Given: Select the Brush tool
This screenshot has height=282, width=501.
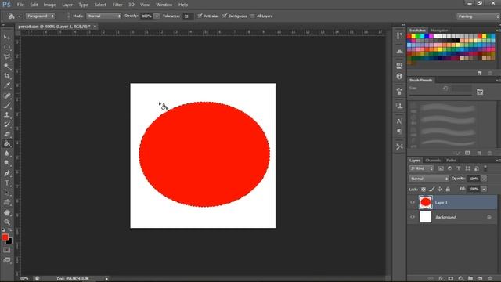Looking at the screenshot, I should pos(7,105).
